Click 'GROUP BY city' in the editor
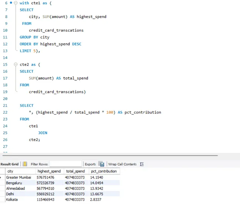The height and width of the screenshot is (204, 240). (34, 37)
